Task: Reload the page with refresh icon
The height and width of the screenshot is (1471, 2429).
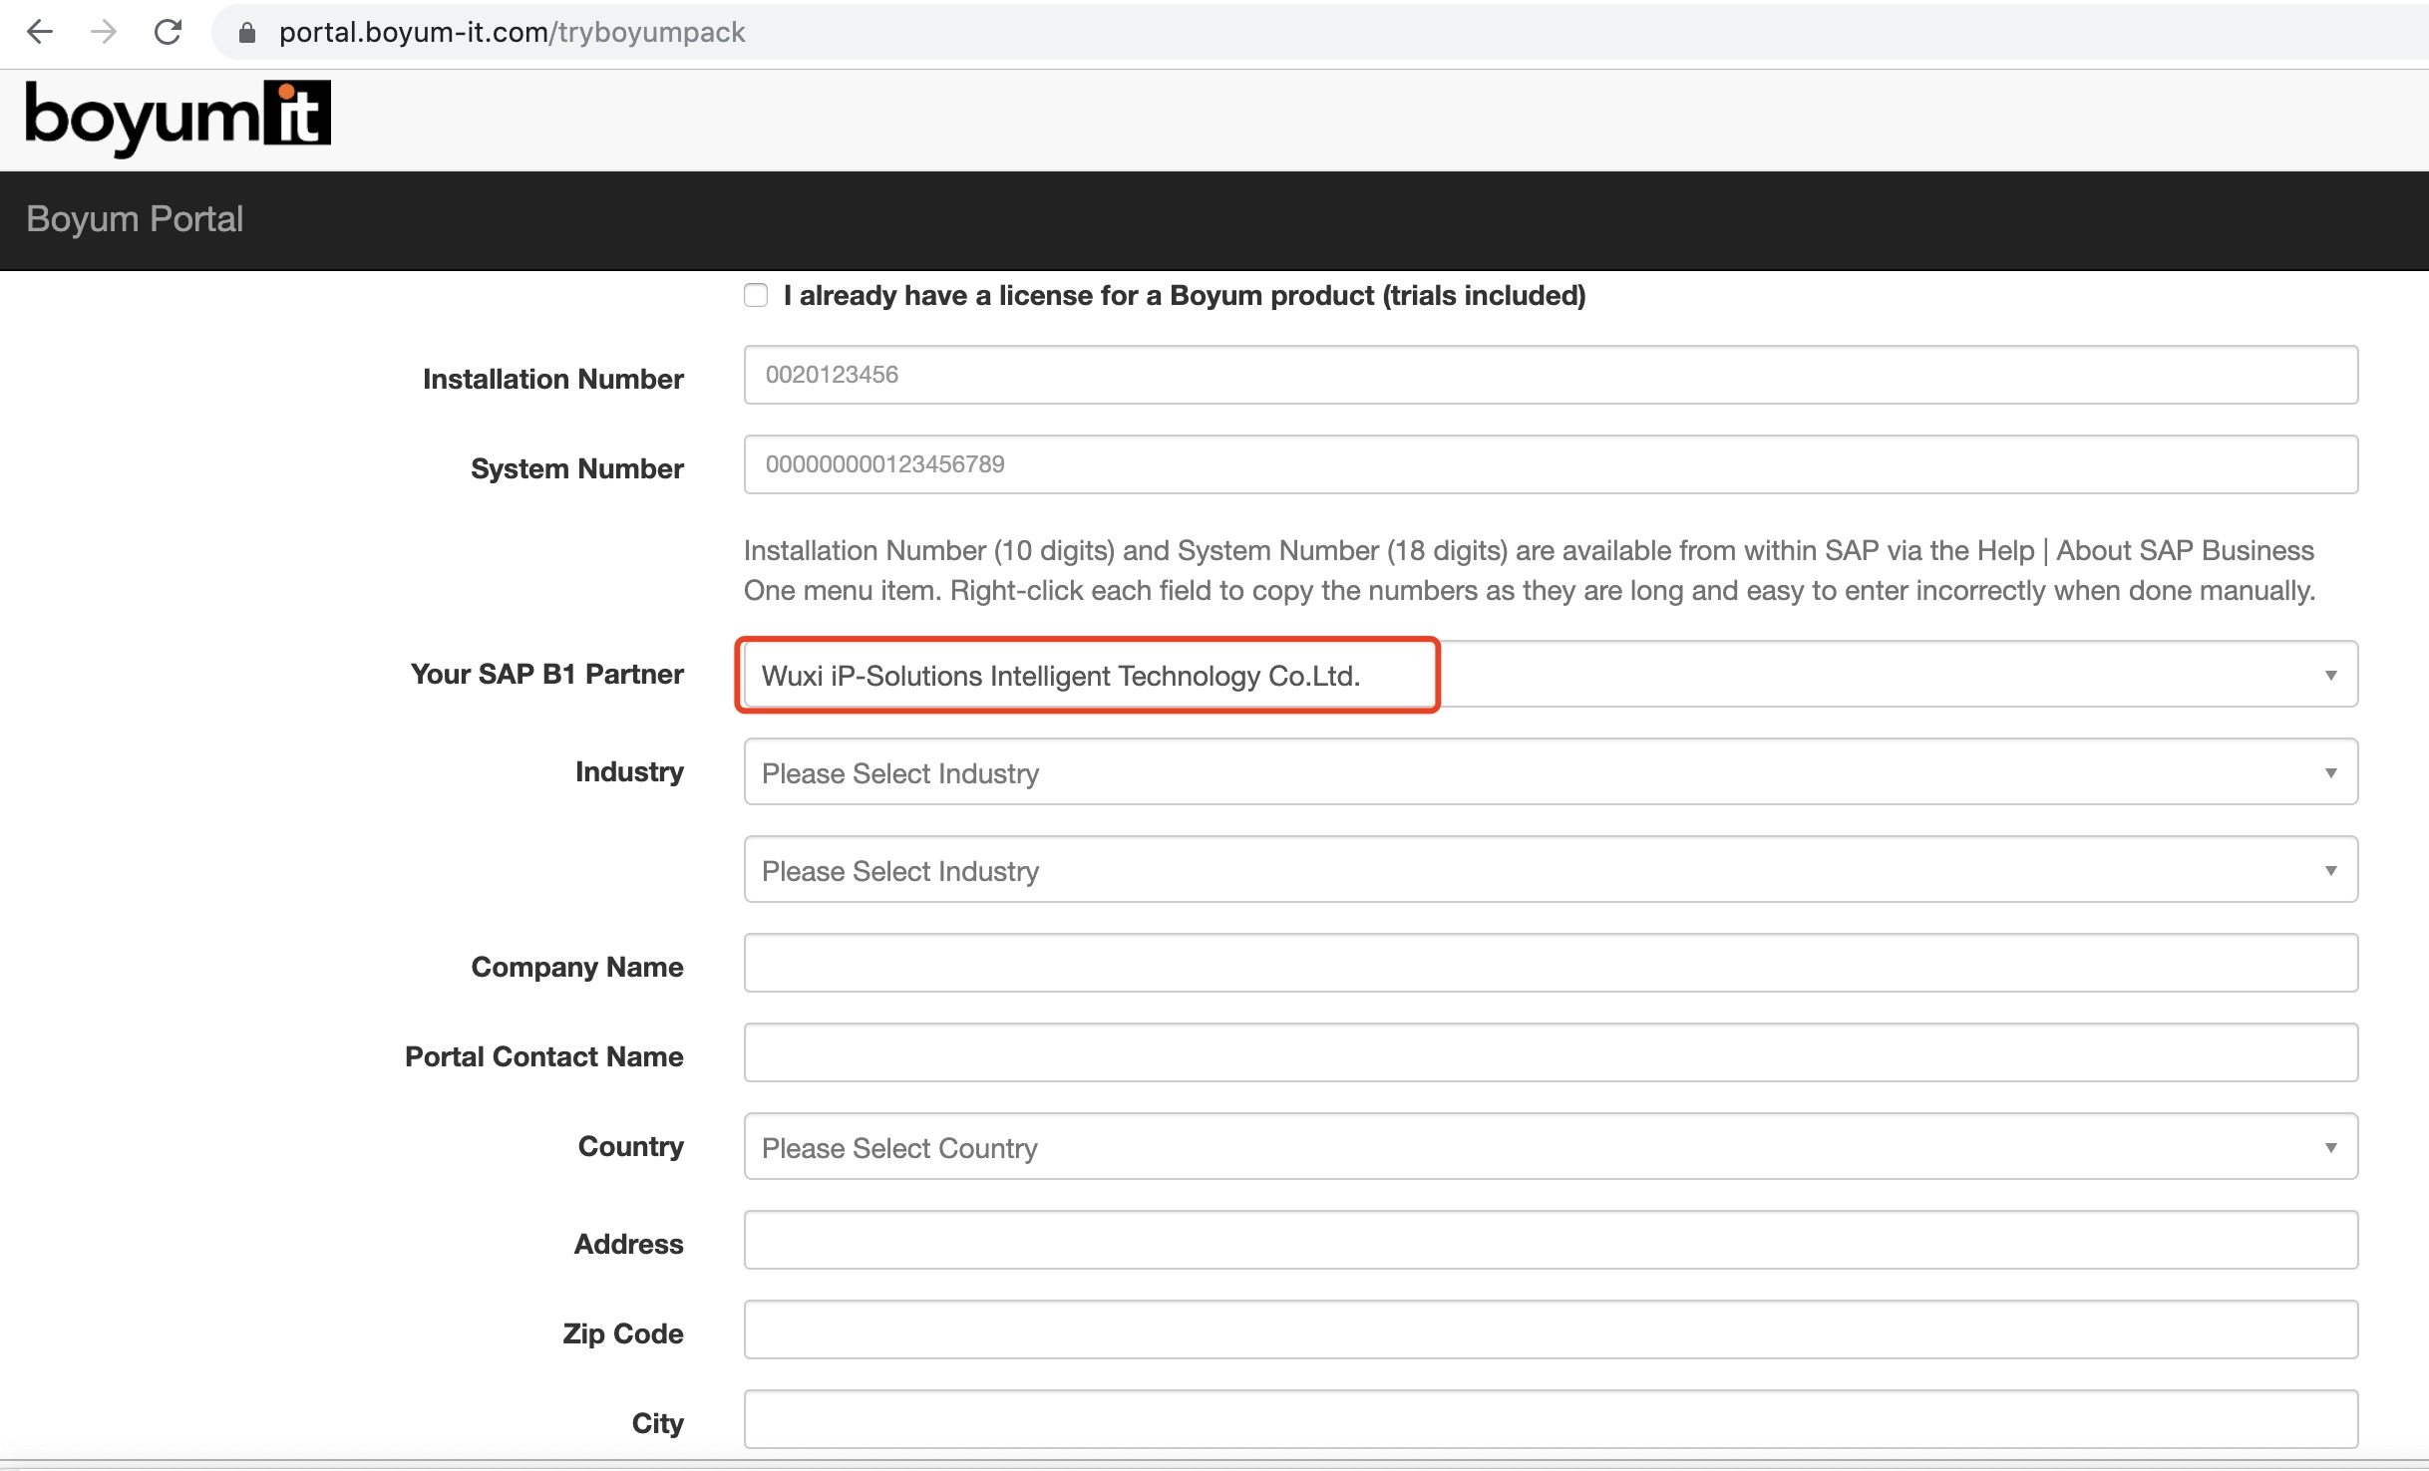Action: click(x=168, y=32)
